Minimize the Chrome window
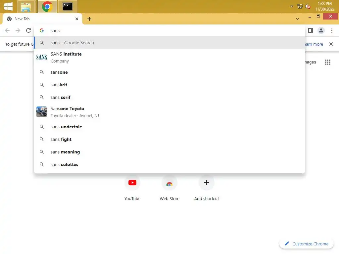 pos(310,17)
